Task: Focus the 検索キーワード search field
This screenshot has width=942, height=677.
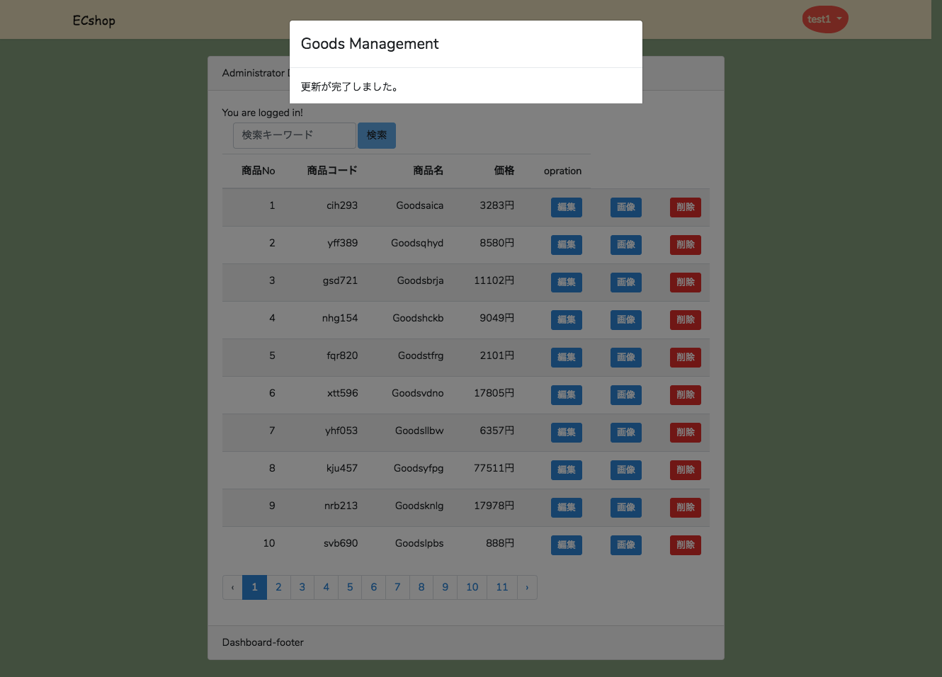Action: pos(294,135)
